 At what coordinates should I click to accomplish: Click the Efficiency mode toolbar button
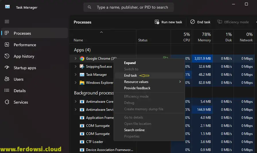pyautogui.click(x=233, y=22)
